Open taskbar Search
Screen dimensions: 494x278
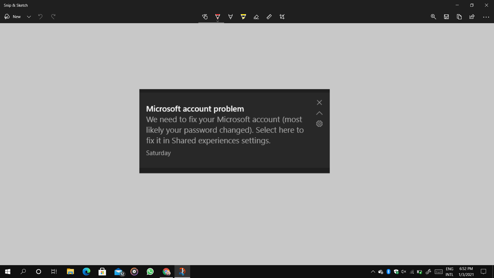pos(23,272)
